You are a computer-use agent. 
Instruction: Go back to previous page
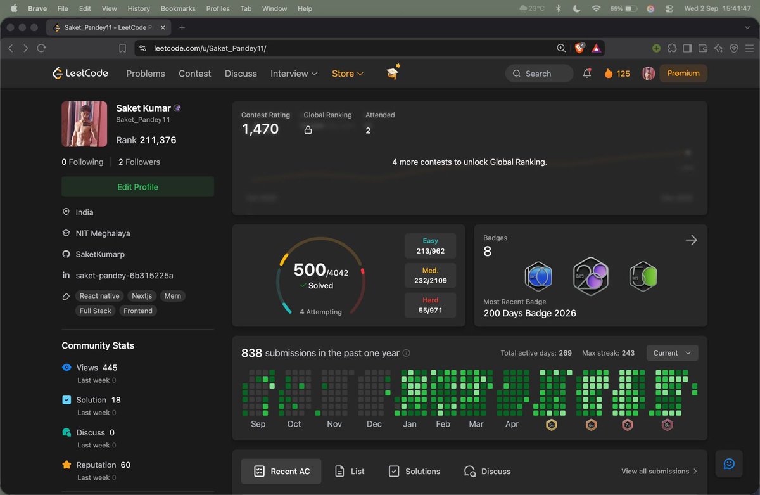click(x=10, y=48)
